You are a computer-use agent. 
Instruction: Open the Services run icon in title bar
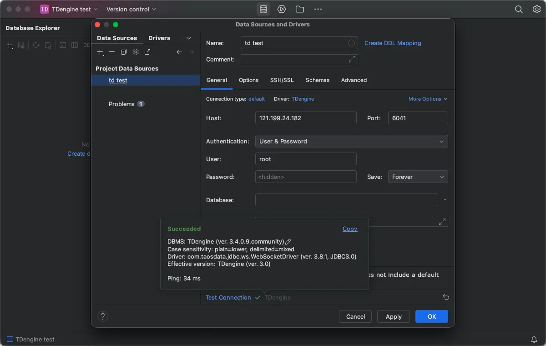click(x=282, y=9)
